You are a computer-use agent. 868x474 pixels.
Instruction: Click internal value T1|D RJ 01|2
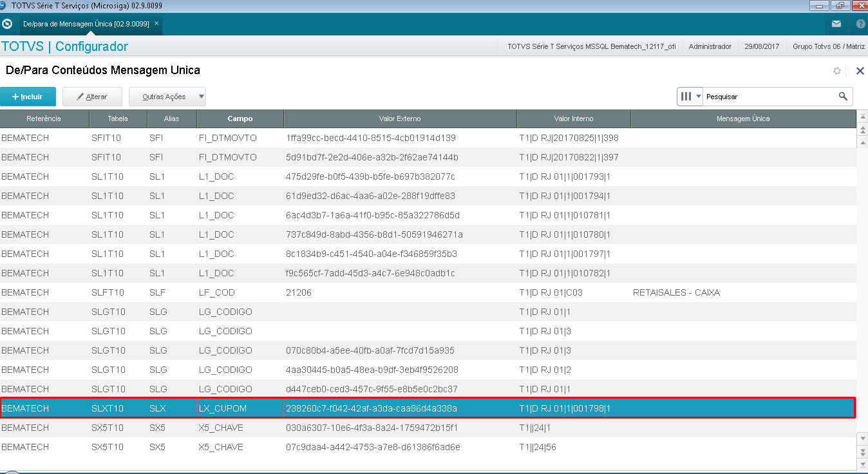pos(545,370)
